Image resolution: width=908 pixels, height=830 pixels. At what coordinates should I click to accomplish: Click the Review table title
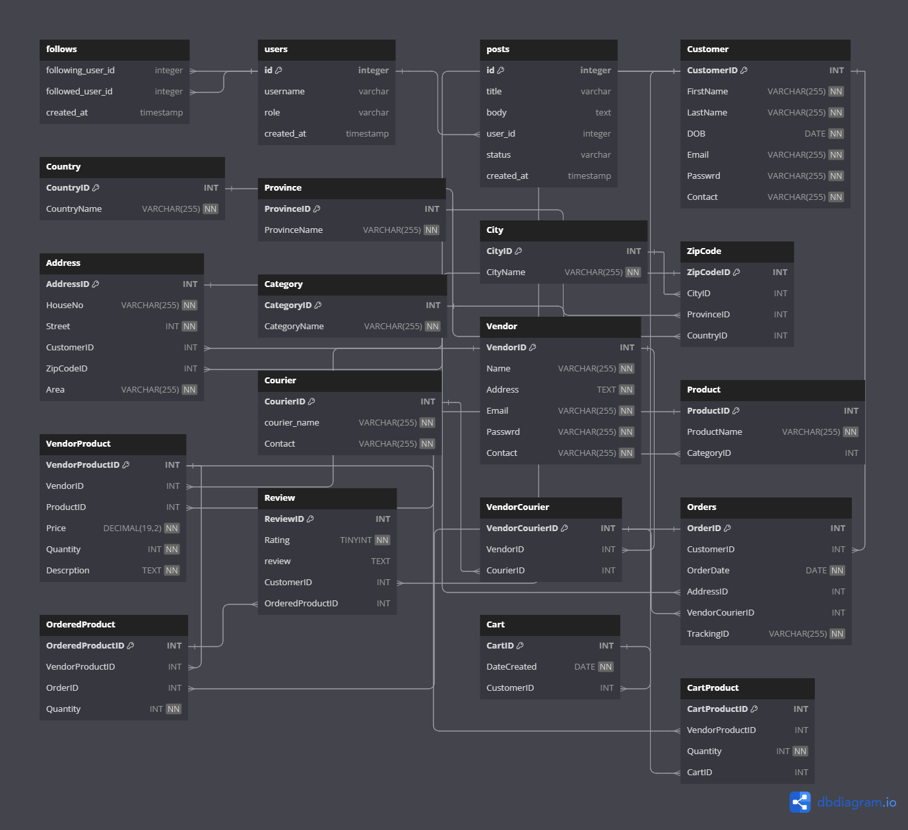[x=280, y=498]
